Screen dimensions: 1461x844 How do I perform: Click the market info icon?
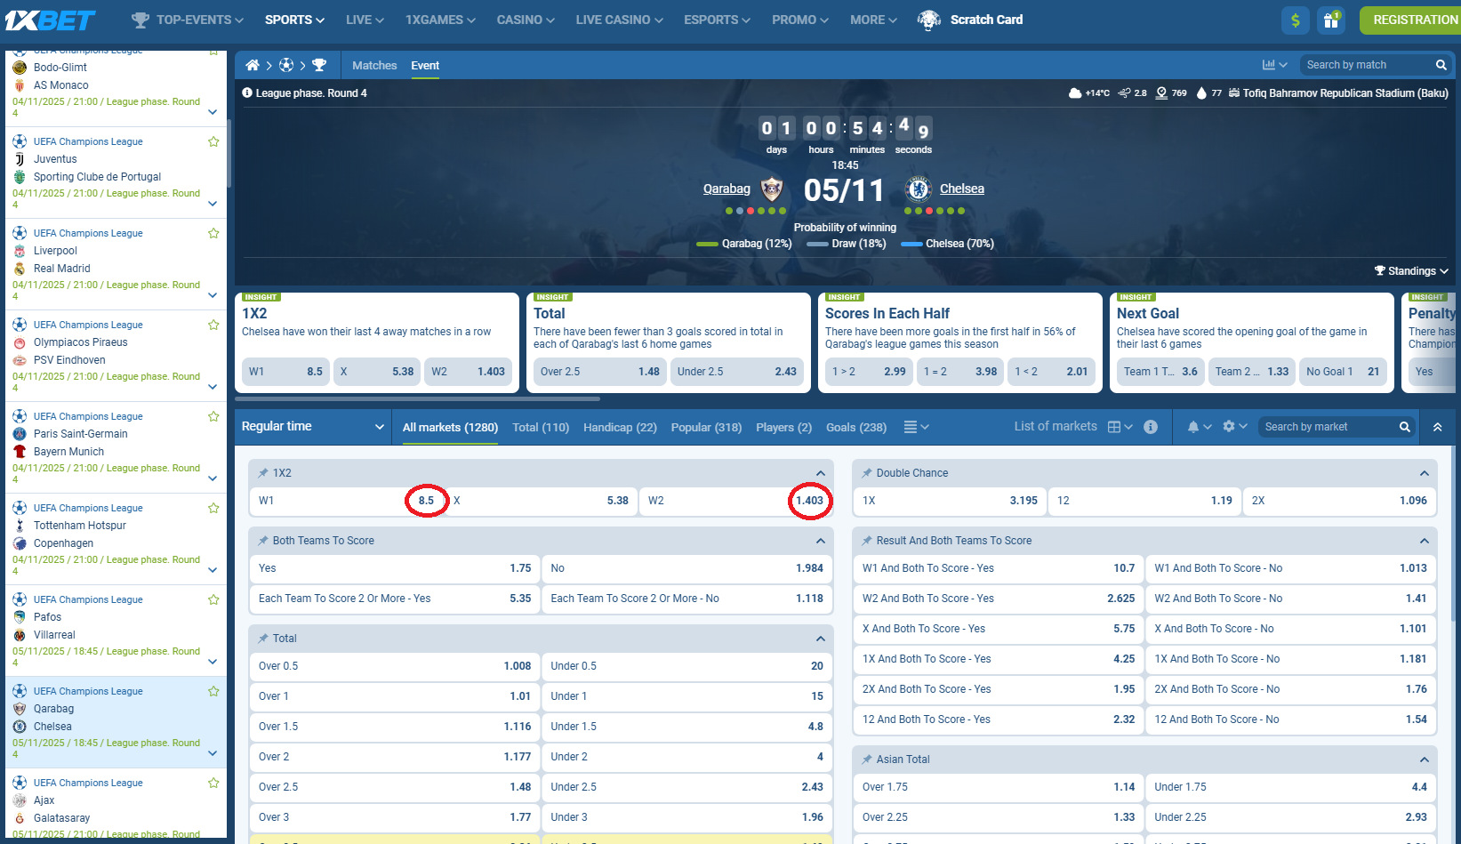(1151, 427)
